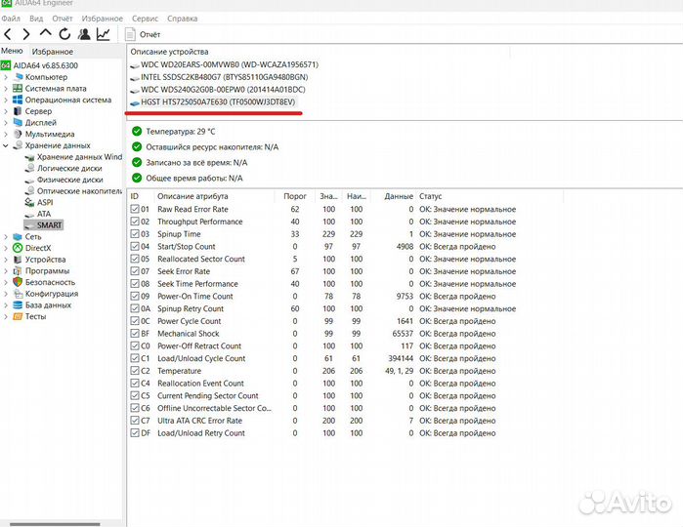Click the Программы icon
This screenshot has width=683, height=527.
(x=18, y=270)
